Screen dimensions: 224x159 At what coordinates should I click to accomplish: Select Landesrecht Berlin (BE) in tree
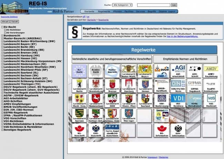tap(19, 47)
